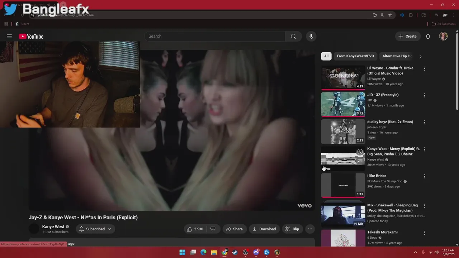Open options for I like Bricks video
Image resolution: width=459 pixels, height=258 pixels.
(425, 176)
